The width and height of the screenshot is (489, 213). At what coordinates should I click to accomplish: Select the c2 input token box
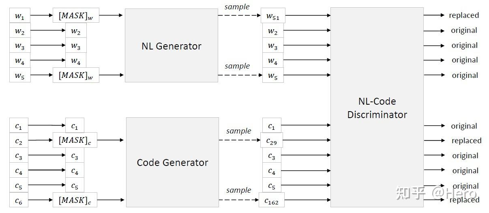(19, 141)
